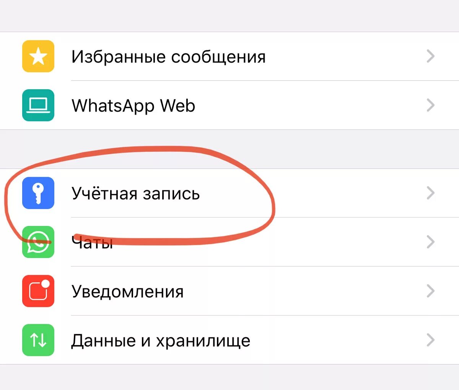
Task: Tap the teal laptop WhatsApp Web icon
Action: point(38,105)
